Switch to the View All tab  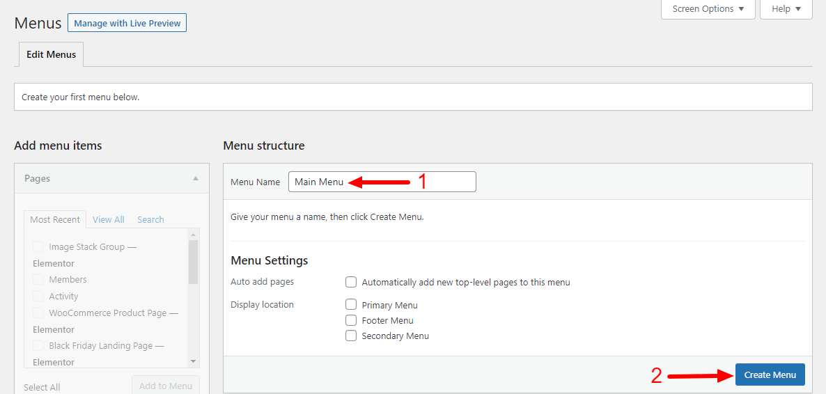pos(109,220)
